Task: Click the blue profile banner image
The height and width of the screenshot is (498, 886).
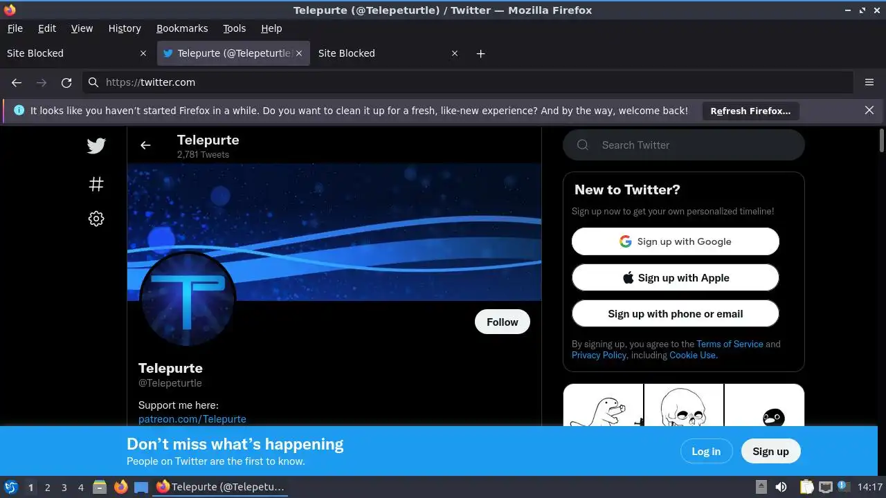Action: 334,232
